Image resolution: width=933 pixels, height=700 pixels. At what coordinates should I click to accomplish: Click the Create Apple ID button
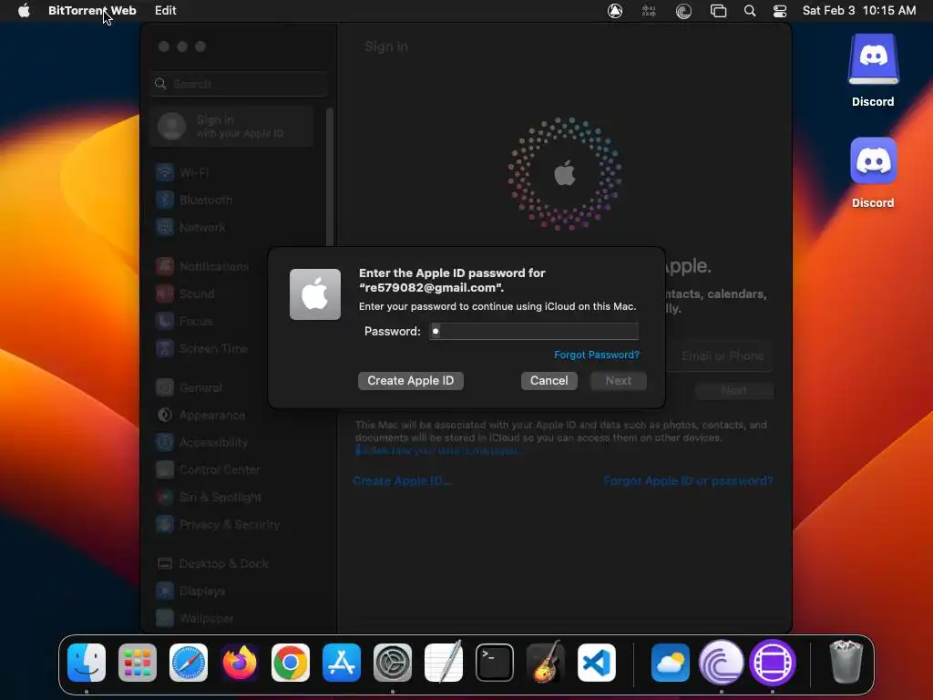click(411, 381)
